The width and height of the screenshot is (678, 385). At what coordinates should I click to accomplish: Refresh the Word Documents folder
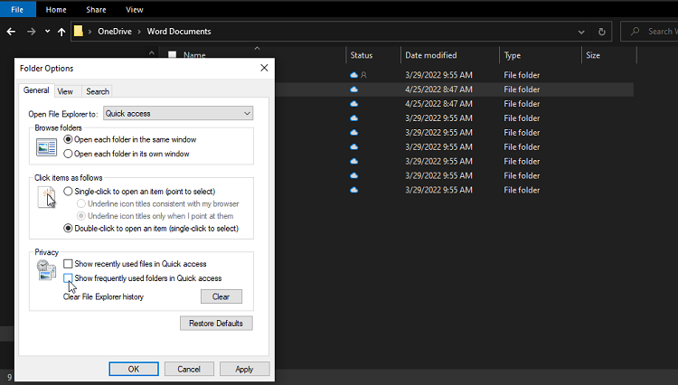coord(601,32)
